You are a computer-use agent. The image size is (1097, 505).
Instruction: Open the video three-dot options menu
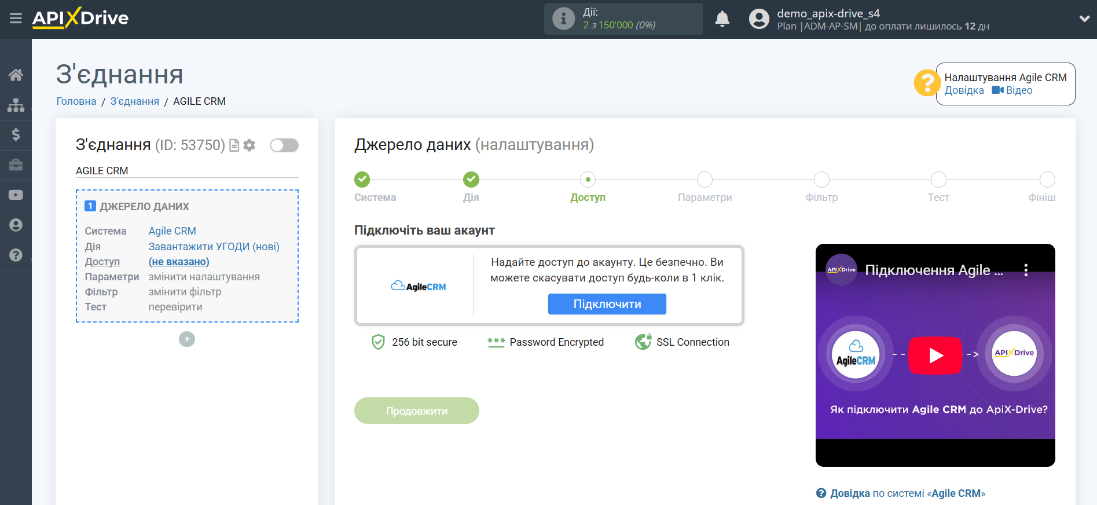(x=1026, y=270)
